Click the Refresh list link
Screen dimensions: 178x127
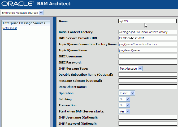(10, 28)
